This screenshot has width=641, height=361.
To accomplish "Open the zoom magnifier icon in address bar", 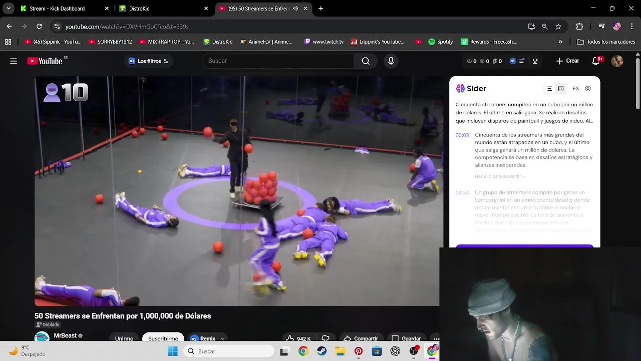I will click(545, 27).
